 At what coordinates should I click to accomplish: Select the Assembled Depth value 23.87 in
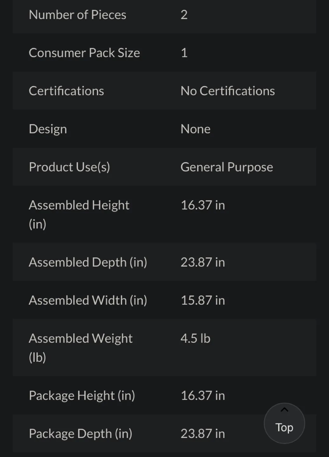coord(203,262)
